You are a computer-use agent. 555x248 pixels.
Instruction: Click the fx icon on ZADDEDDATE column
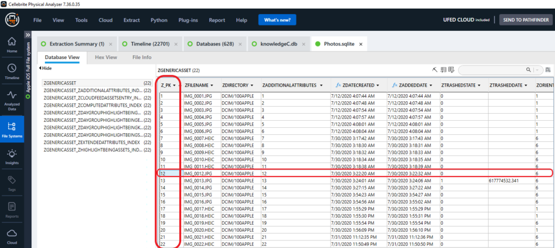pos(395,85)
